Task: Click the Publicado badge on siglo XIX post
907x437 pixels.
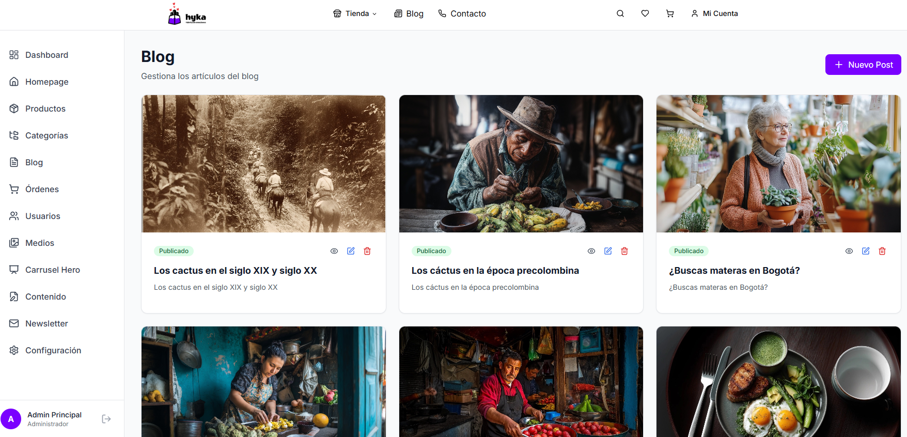Action: tap(174, 251)
